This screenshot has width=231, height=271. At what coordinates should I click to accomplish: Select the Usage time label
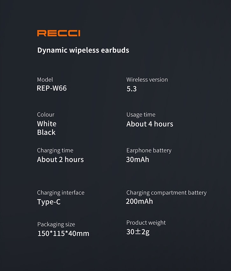[x=141, y=114]
